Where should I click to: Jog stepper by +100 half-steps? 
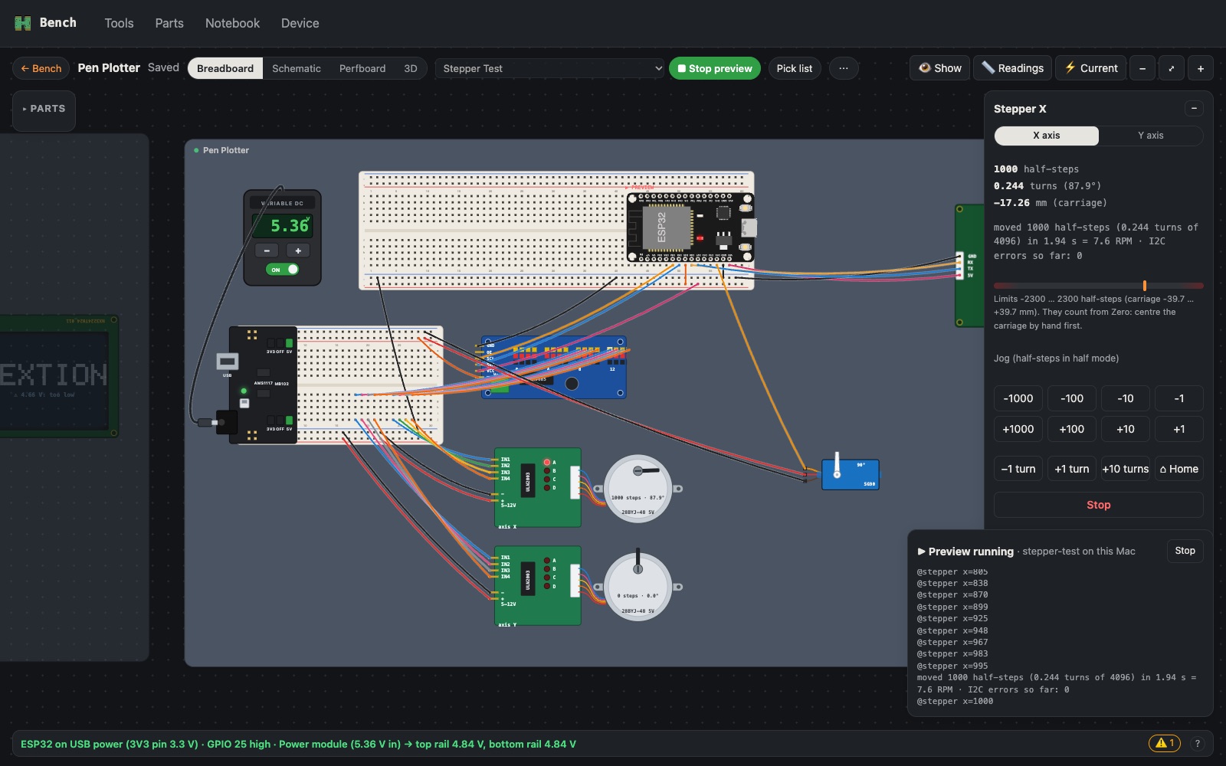[1071, 429]
